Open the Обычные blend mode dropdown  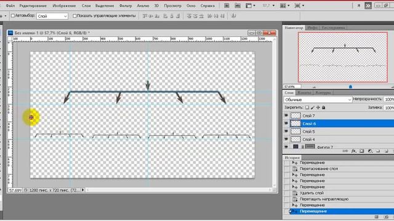318,99
